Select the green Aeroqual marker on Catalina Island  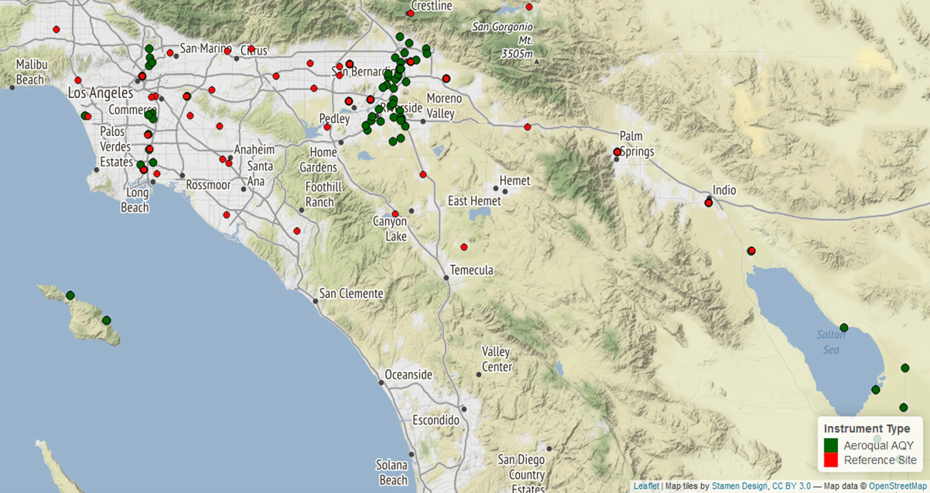pos(70,294)
